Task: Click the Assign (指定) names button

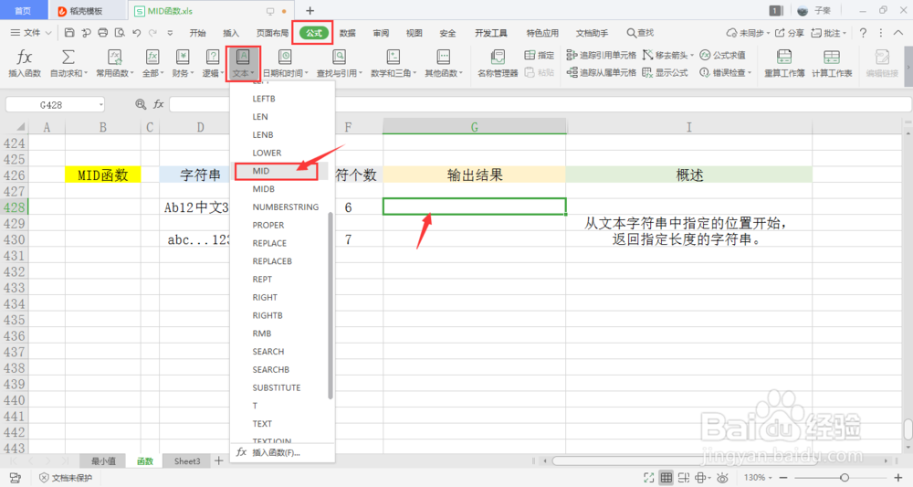Action: pos(540,55)
